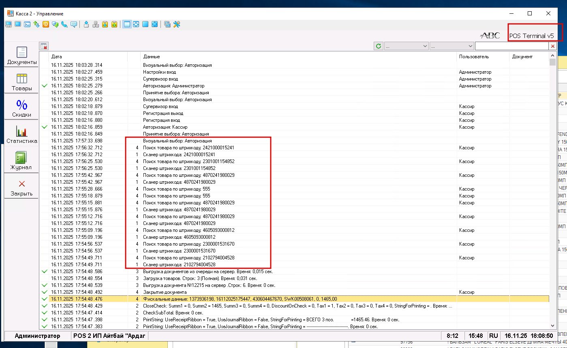Select the 'Настройки вход' journal row
The image size is (567, 348).
[295, 72]
